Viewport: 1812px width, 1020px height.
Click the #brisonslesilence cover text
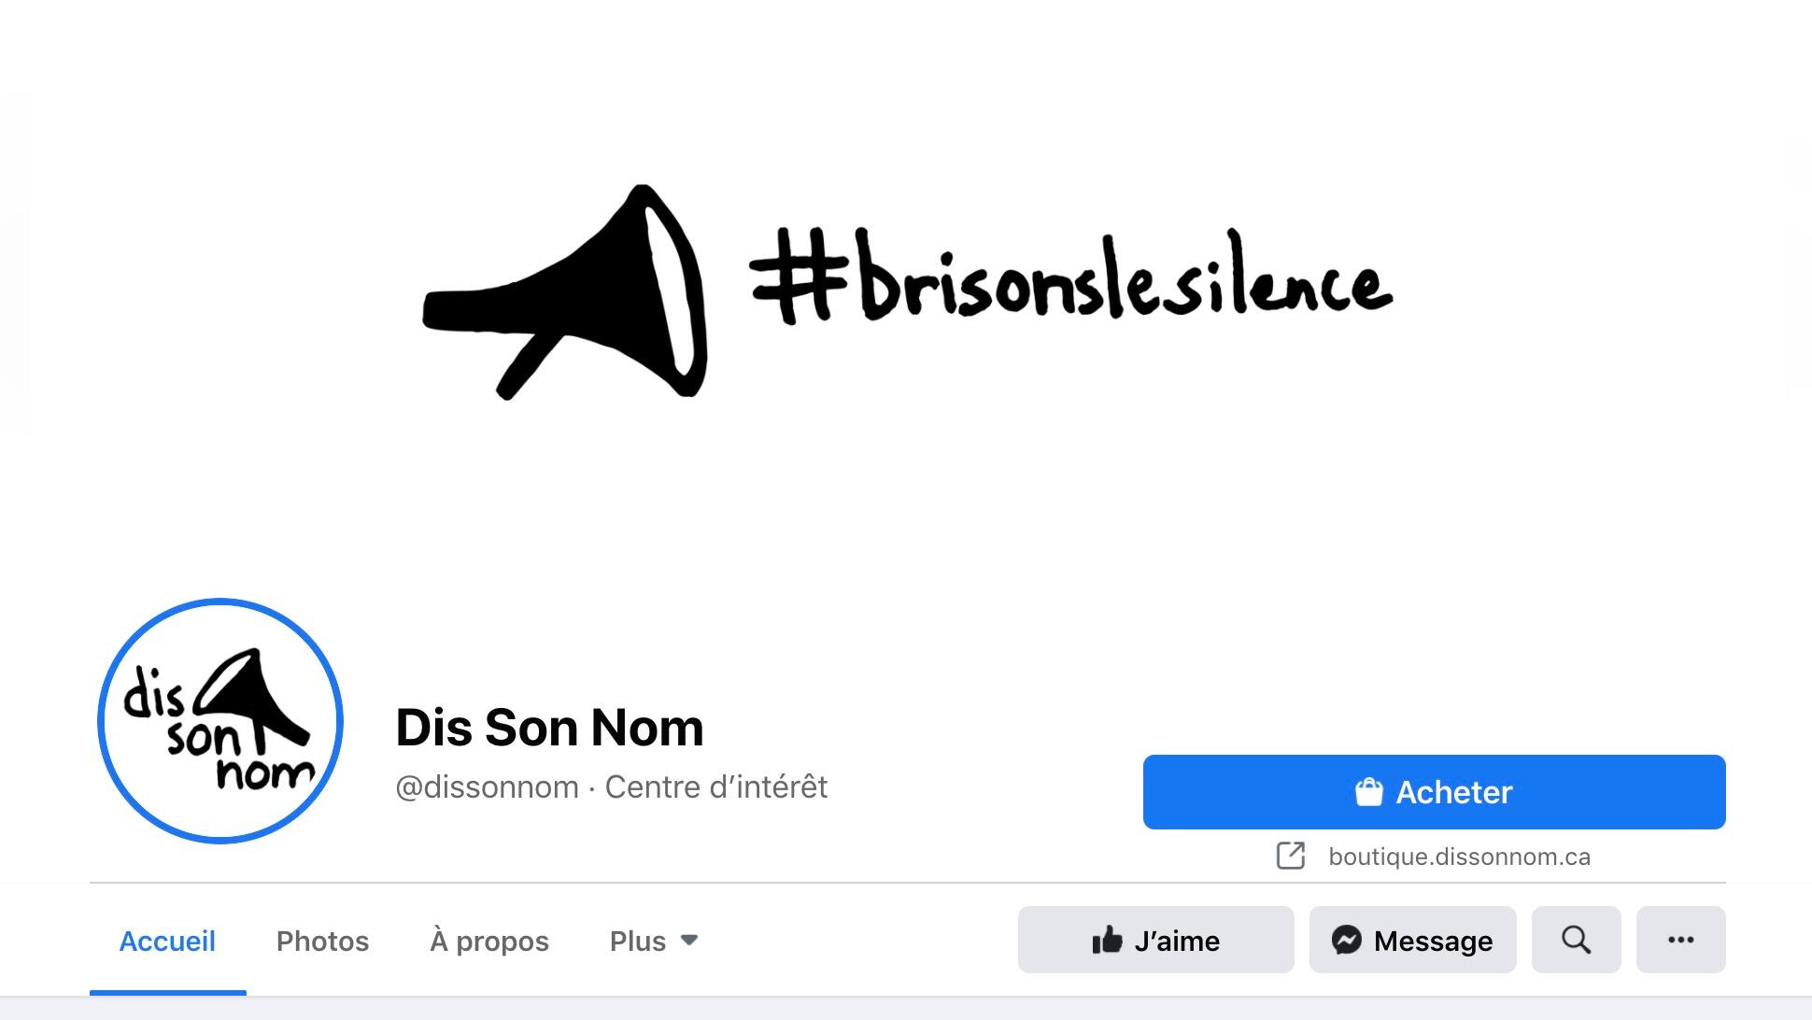[1071, 276]
